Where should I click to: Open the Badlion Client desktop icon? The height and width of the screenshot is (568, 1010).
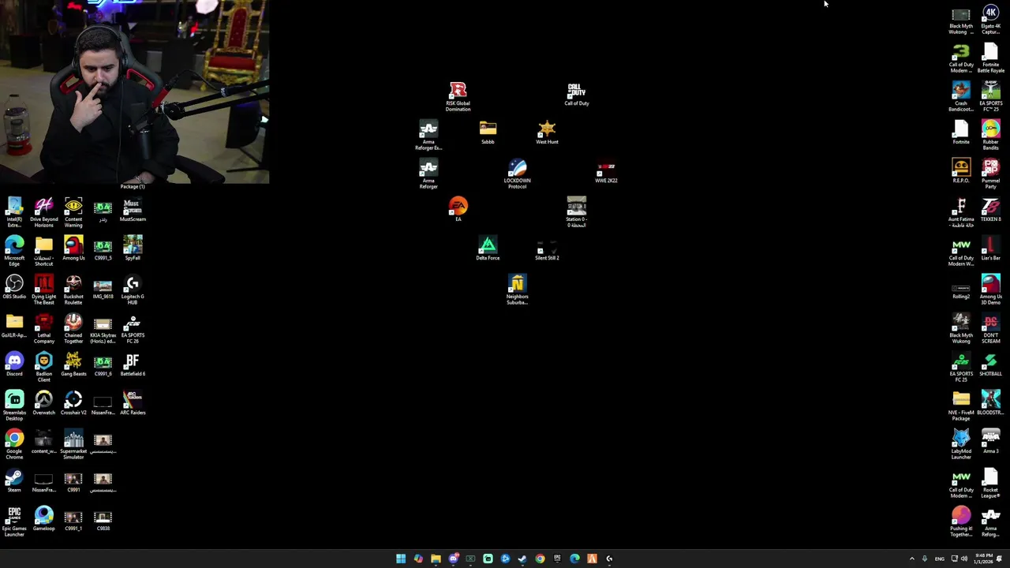pos(43,368)
